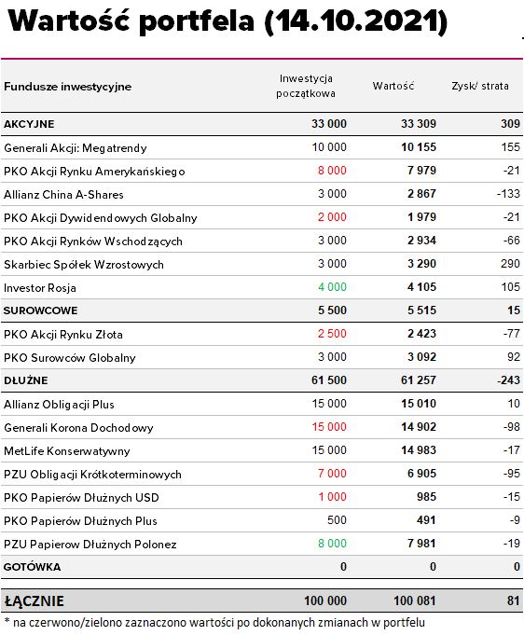The image size is (524, 635).
Task: Click the value 15 010
Action: (x=419, y=404)
